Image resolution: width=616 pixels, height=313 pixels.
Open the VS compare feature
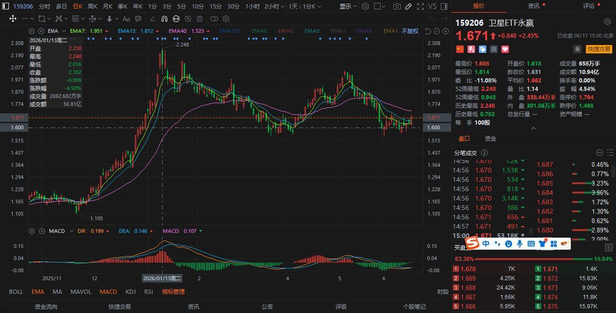pos(432,6)
